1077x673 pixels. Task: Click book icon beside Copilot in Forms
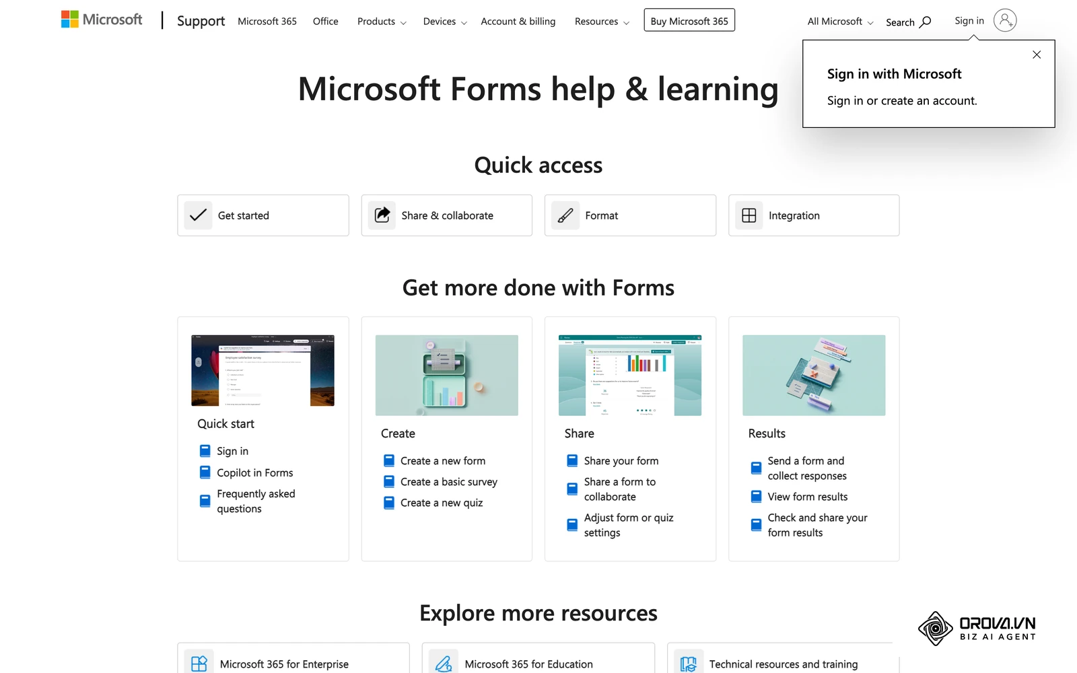click(205, 472)
